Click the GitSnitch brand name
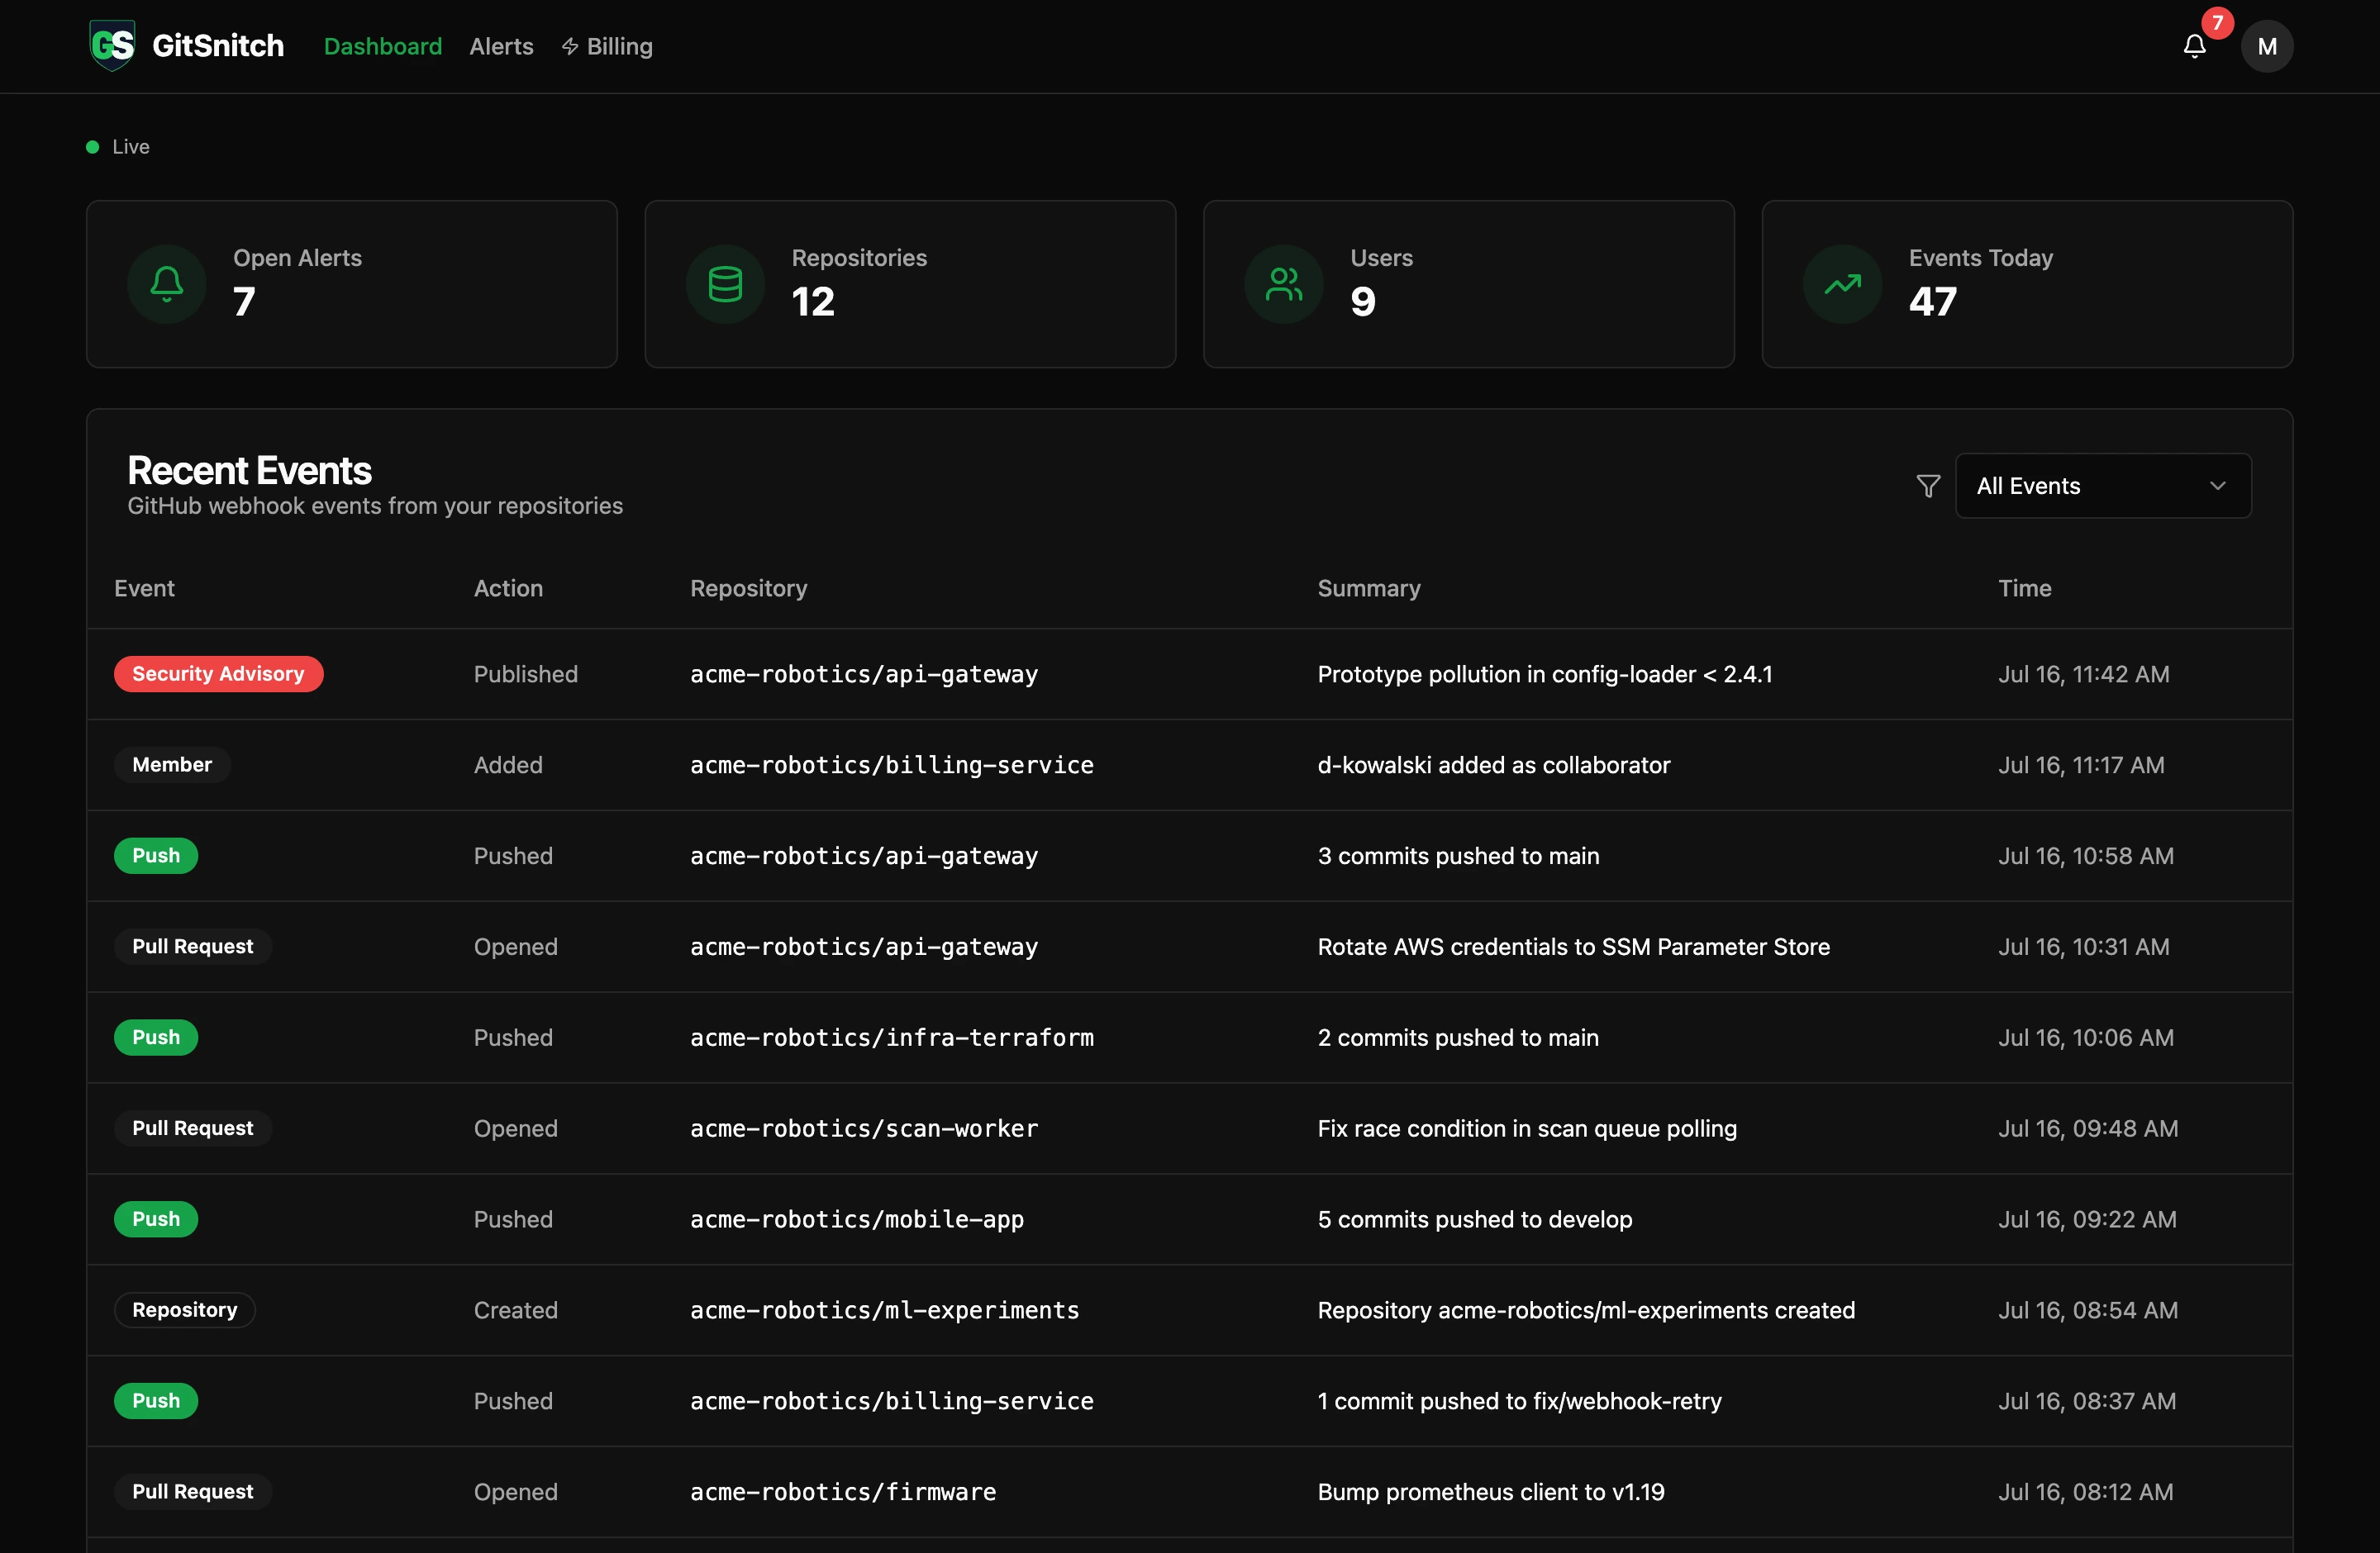 click(x=218, y=46)
